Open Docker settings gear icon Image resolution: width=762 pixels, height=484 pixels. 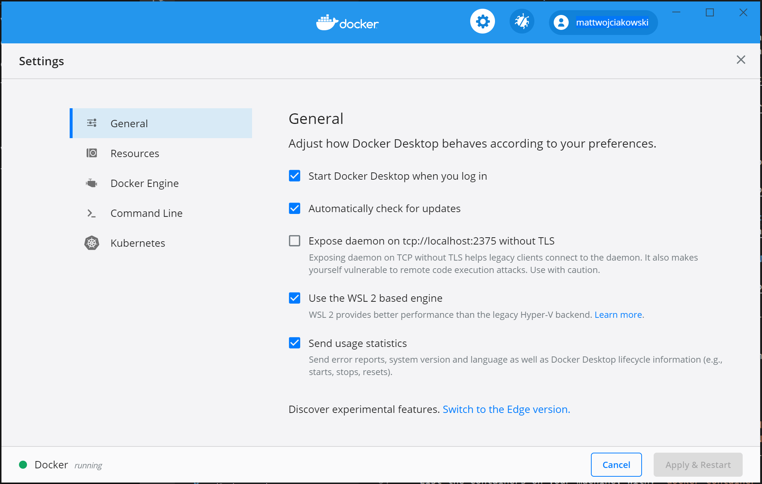pos(482,22)
